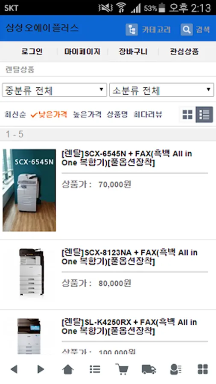Tap the SCX-6545N product thumbnail

[x=29, y=190]
